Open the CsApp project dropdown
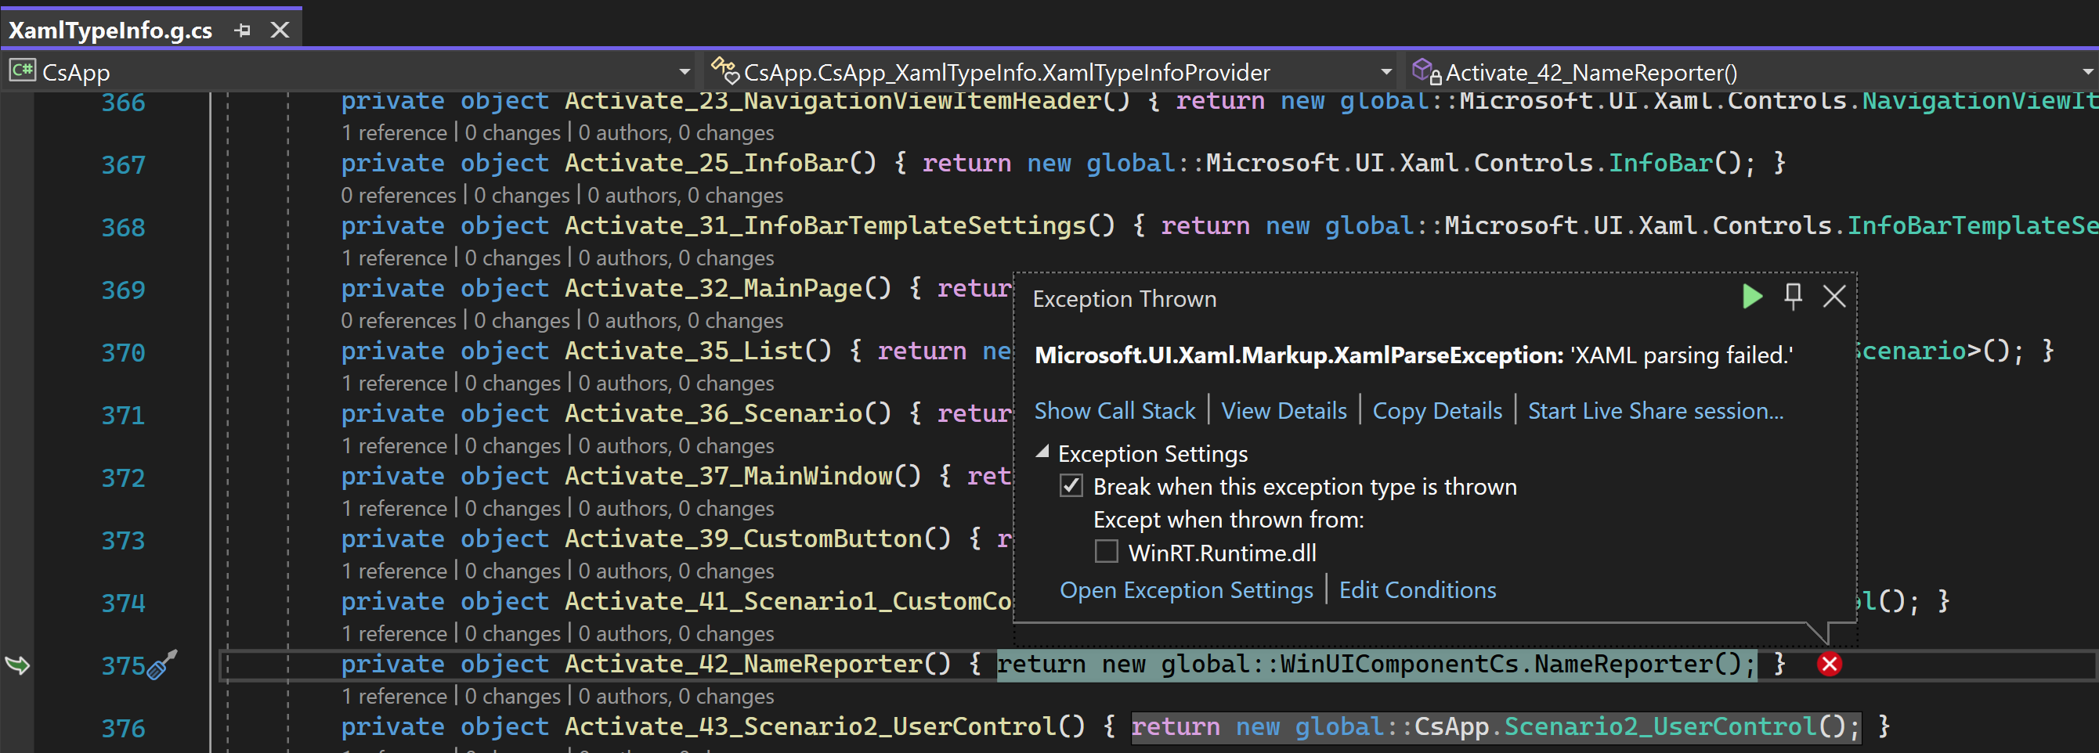 click(x=684, y=73)
